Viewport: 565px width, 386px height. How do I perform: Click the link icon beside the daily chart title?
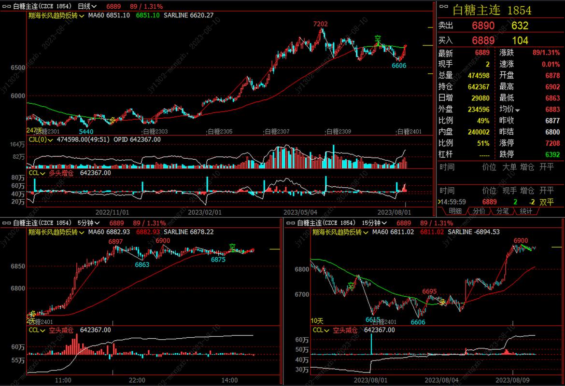(7, 6)
